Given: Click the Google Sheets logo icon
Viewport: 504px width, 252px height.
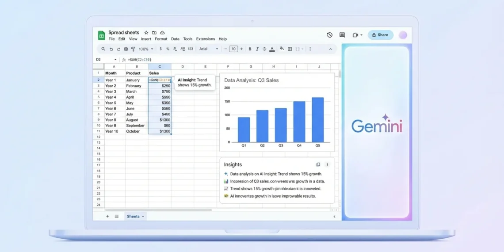Looking at the screenshot, I should (x=102, y=36).
